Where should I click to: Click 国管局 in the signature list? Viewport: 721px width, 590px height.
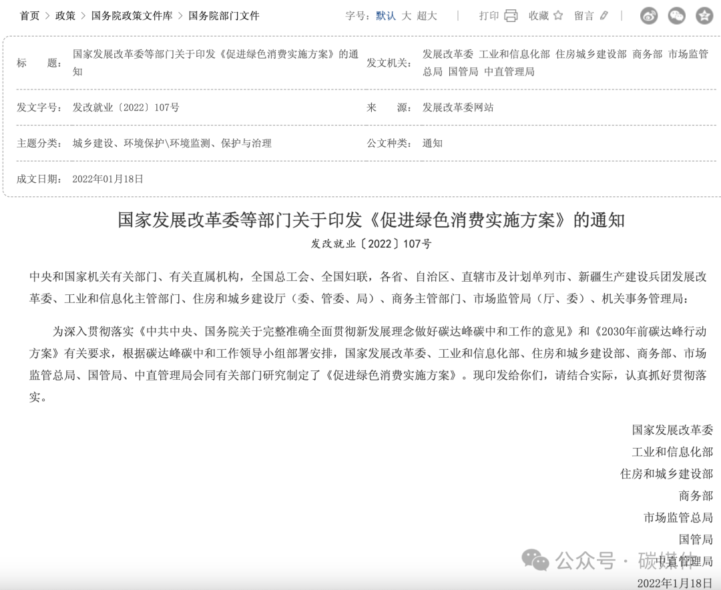click(696, 539)
